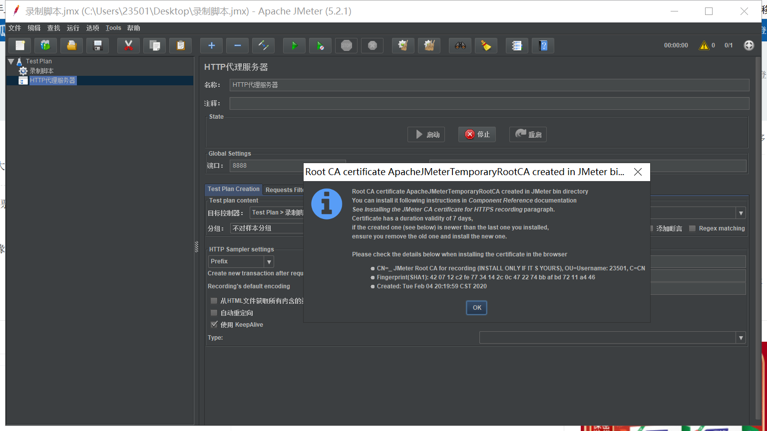Image resolution: width=767 pixels, height=431 pixels.
Task: Open the Function helper list icon
Action: click(517, 45)
